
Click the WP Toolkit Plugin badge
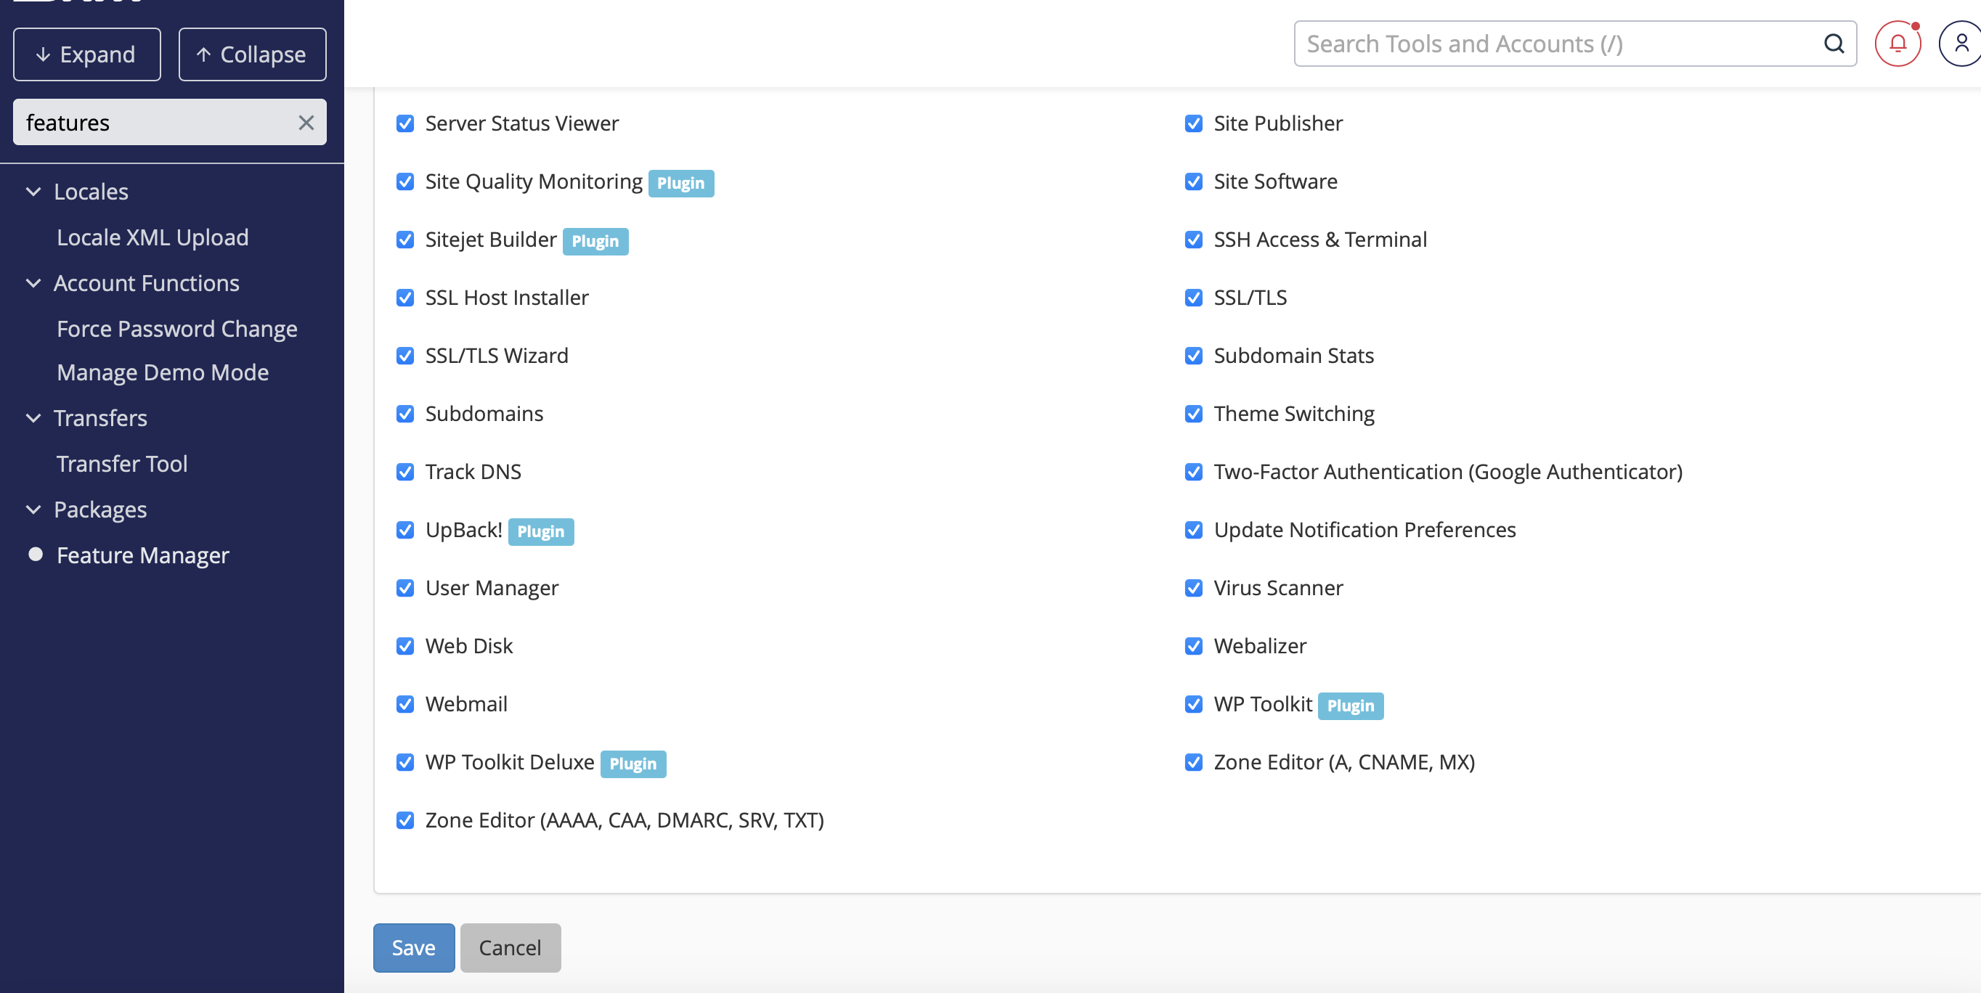[1351, 706]
